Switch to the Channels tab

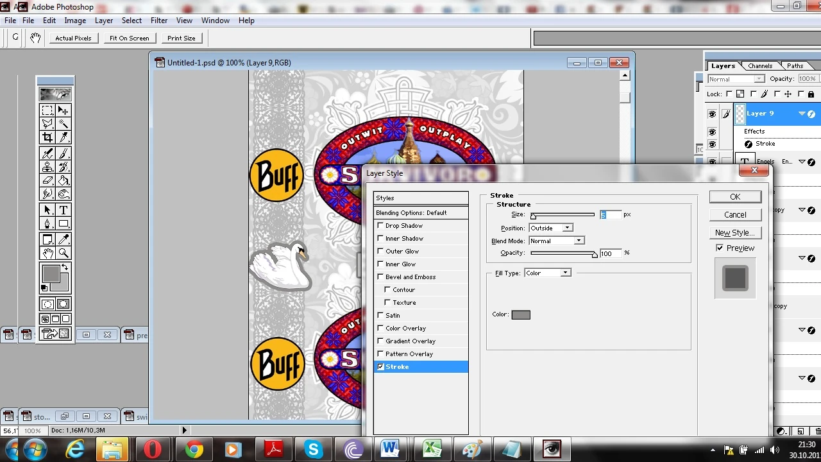[x=760, y=66]
